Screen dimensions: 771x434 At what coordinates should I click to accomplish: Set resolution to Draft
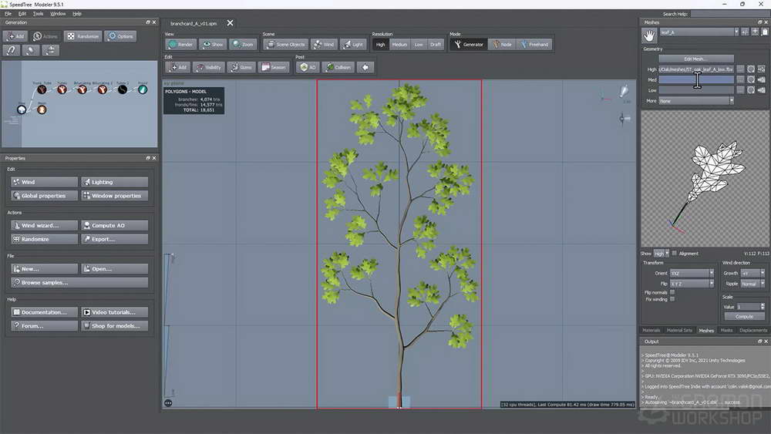click(x=436, y=44)
